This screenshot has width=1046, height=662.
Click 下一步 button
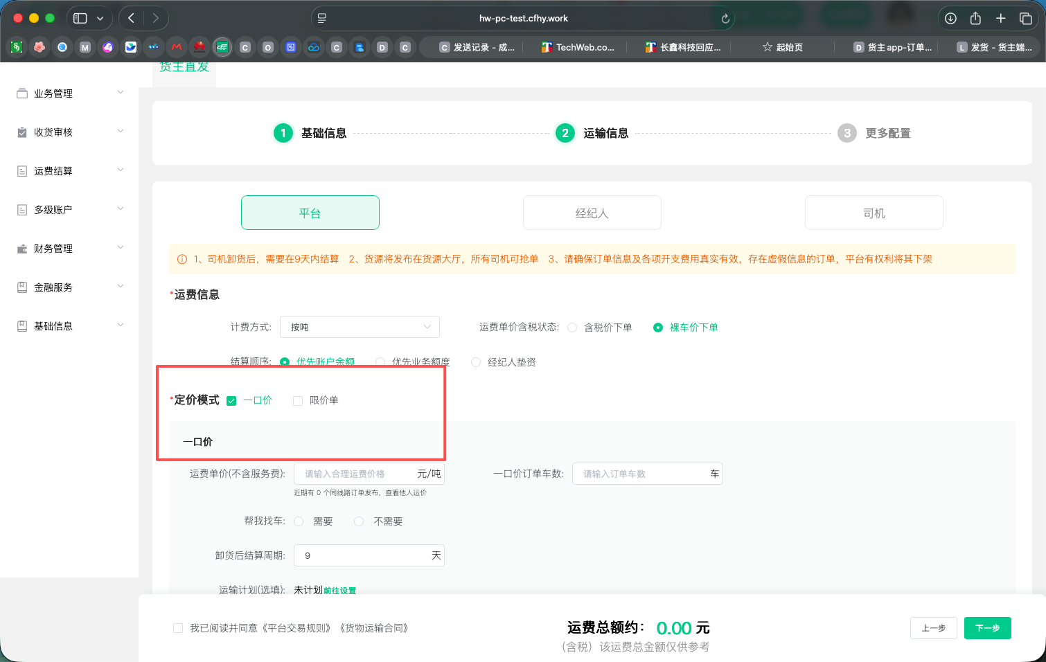click(x=988, y=628)
